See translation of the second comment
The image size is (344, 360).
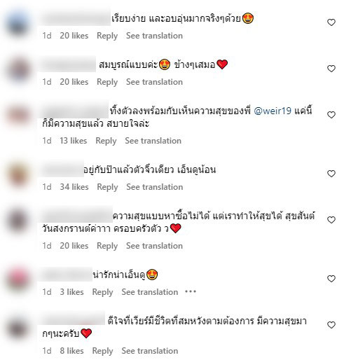[x=154, y=82]
